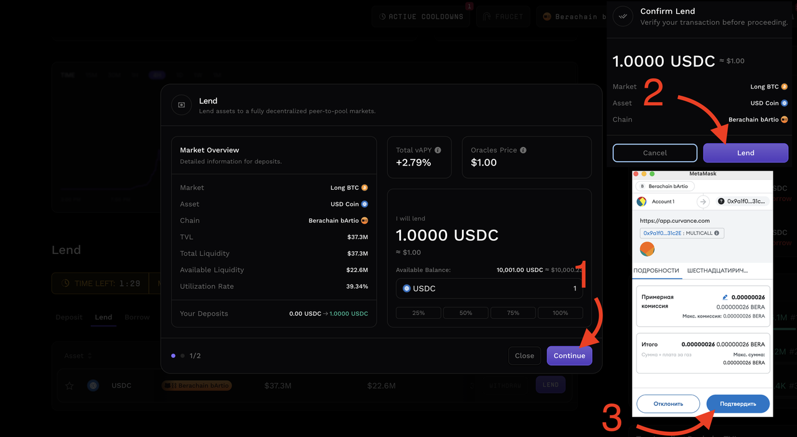Click the Berachain bArtio icon in Market Overview
797x437 pixels.
coord(365,220)
